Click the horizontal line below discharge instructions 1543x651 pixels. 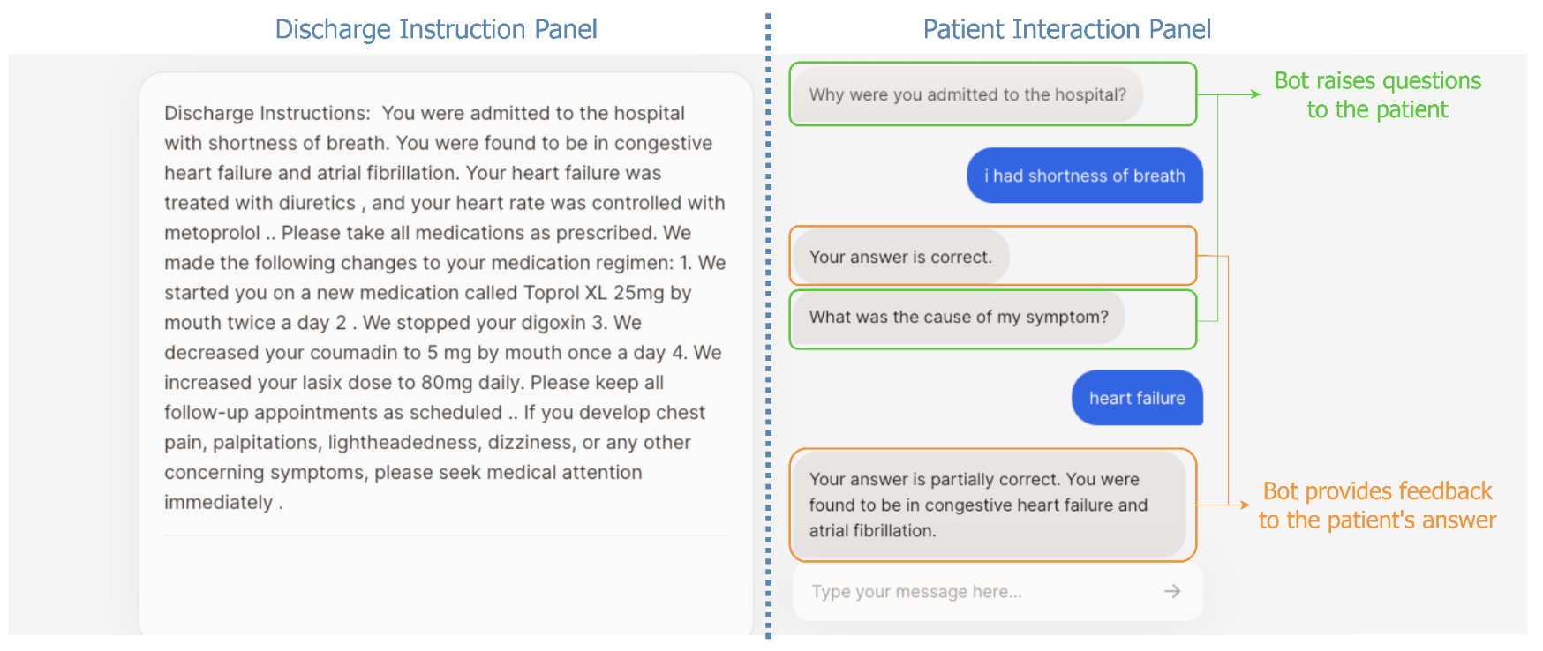click(x=445, y=535)
